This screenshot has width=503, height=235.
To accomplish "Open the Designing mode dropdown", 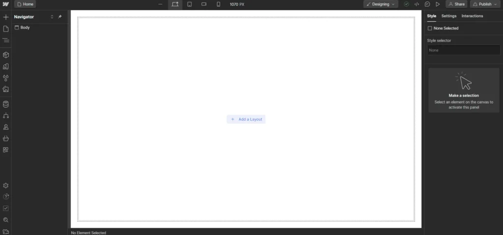I will coord(381,4).
